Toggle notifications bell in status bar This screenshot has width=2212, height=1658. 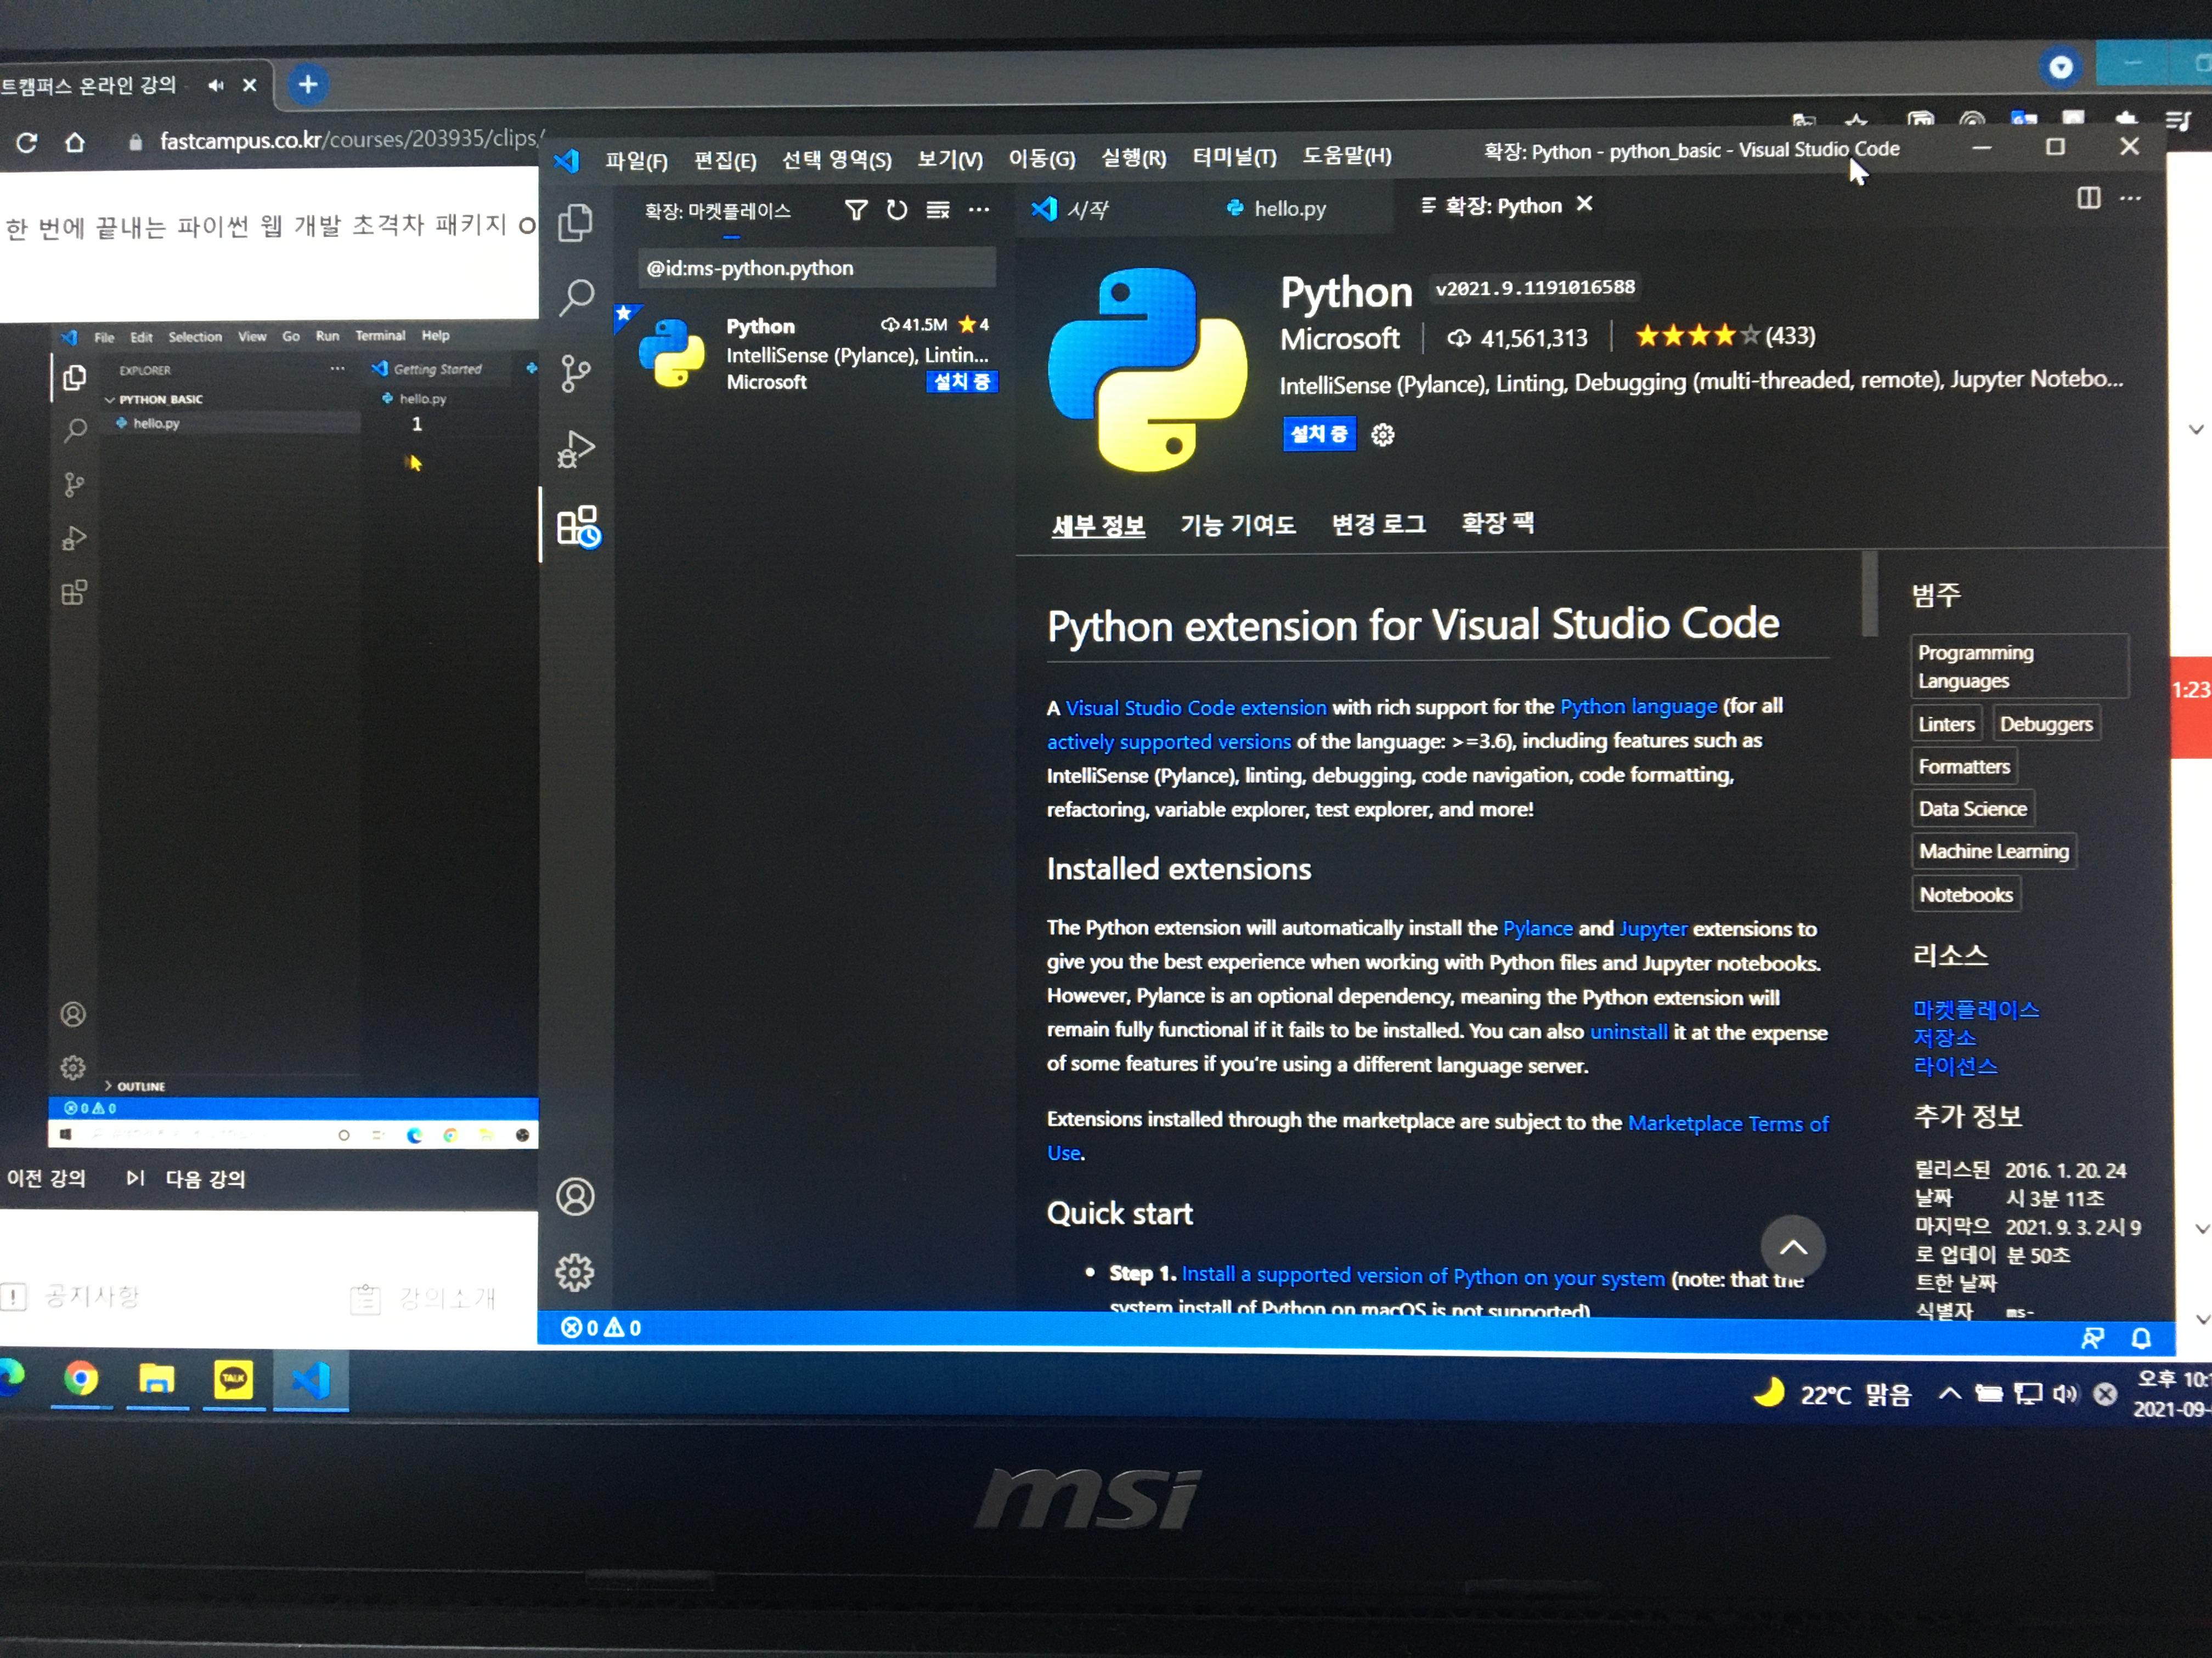[2140, 1337]
